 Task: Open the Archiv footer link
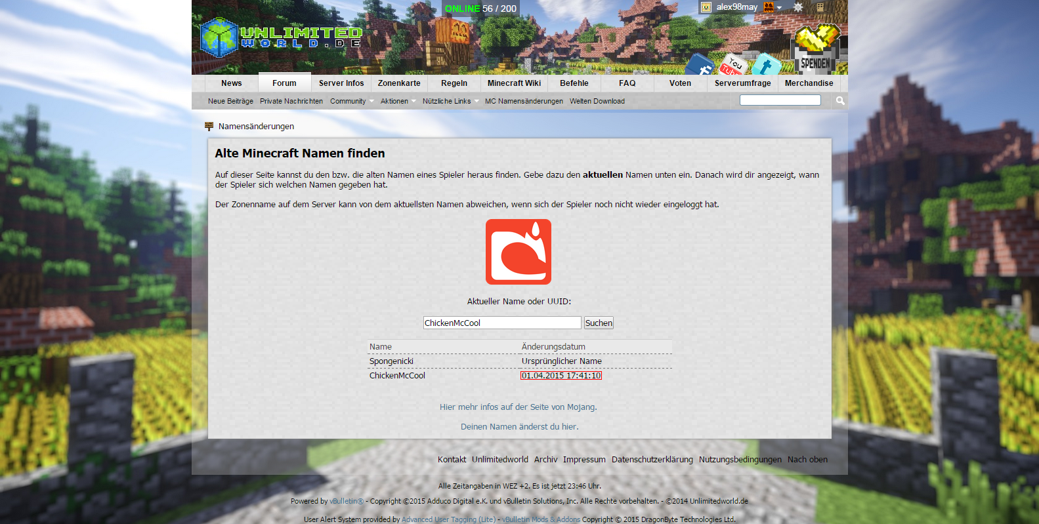point(545,459)
